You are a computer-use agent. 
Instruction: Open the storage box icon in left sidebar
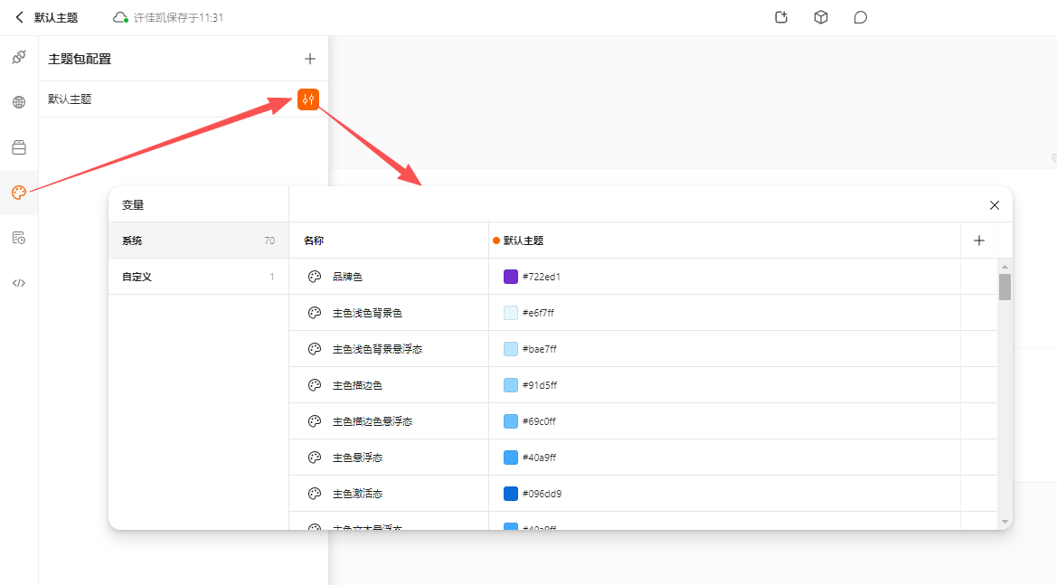click(x=19, y=147)
